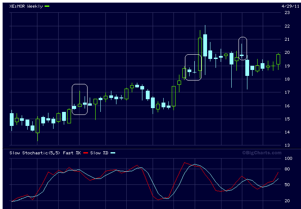The width and height of the screenshot is (301, 209).
Task: Click white line swatch after Slow %D
Action: click(x=114, y=153)
